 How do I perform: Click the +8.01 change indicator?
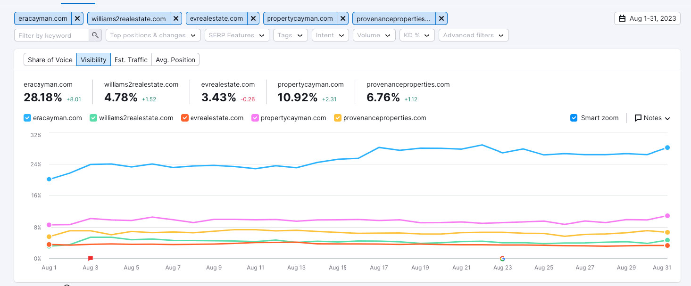(x=74, y=99)
